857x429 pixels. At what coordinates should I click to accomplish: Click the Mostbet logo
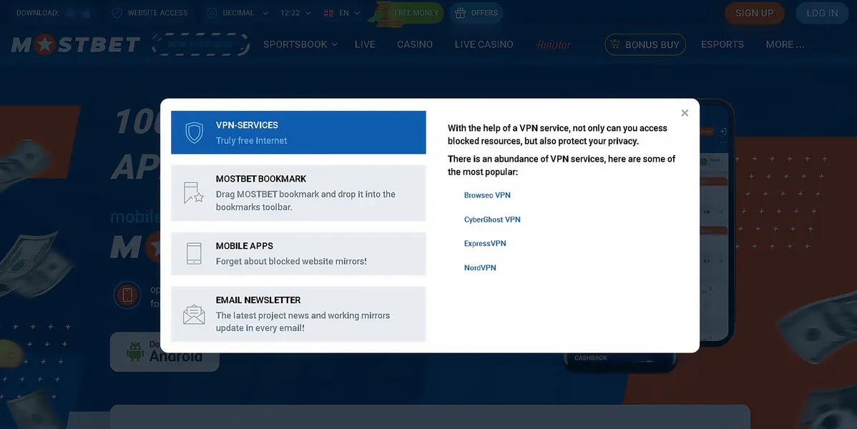(x=76, y=44)
